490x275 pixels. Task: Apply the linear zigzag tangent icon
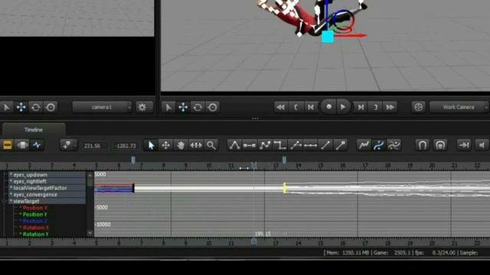pyautogui.click(x=265, y=145)
